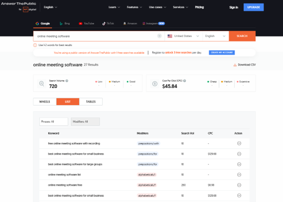Click the $45.84 cost per click value

pyautogui.click(x=170, y=86)
